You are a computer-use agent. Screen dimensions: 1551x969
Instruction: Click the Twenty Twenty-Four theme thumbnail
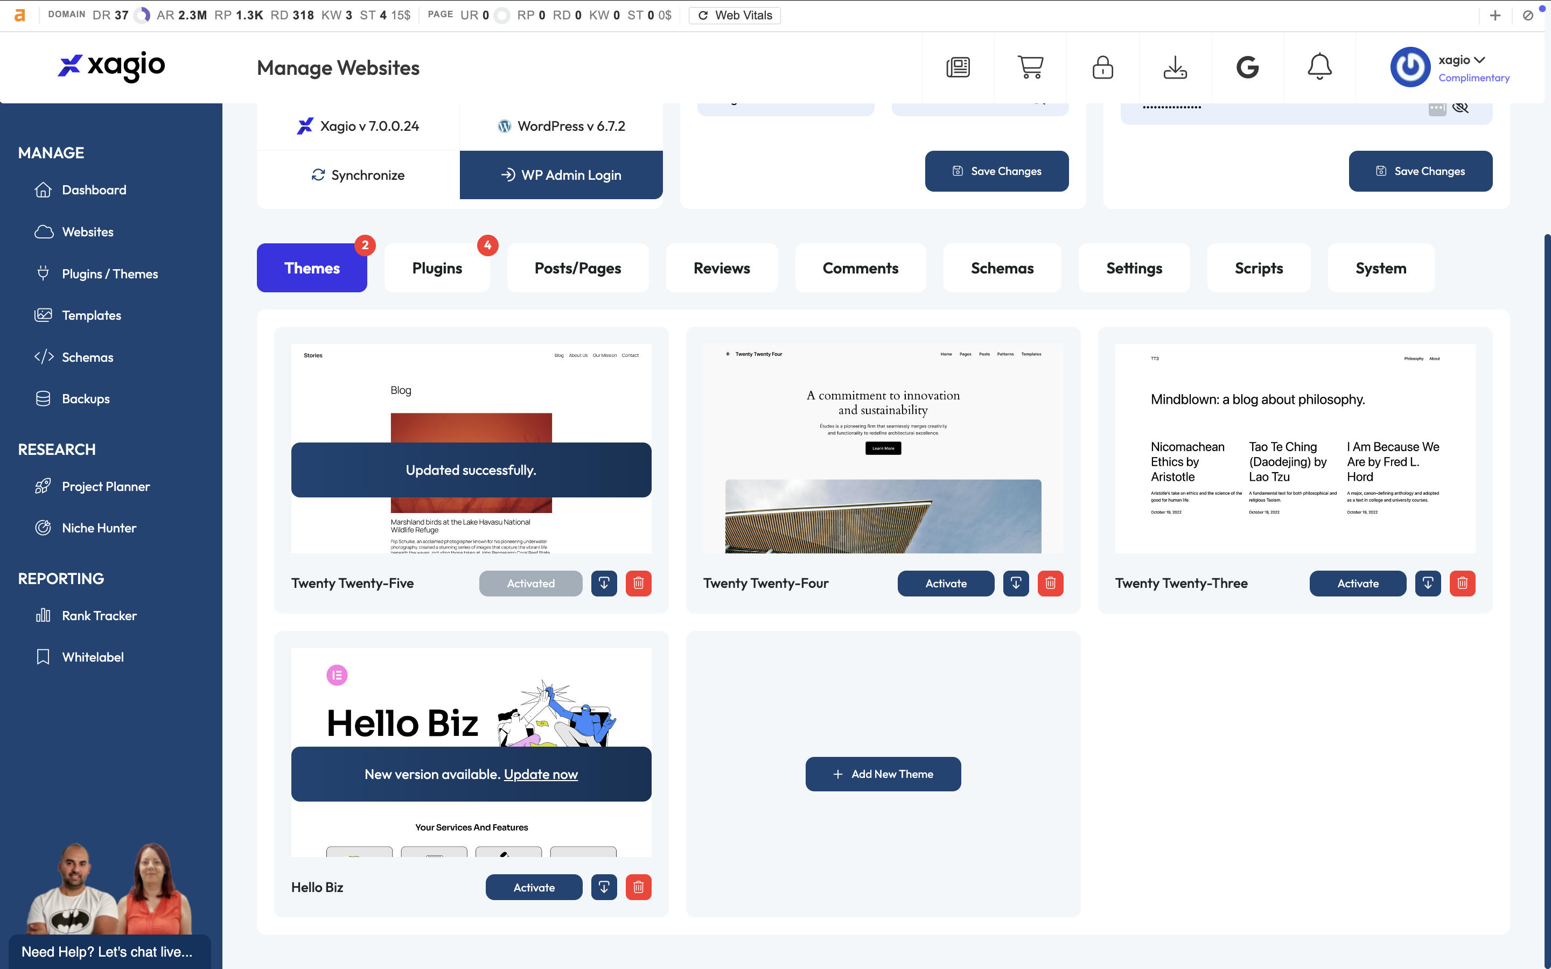click(x=883, y=448)
